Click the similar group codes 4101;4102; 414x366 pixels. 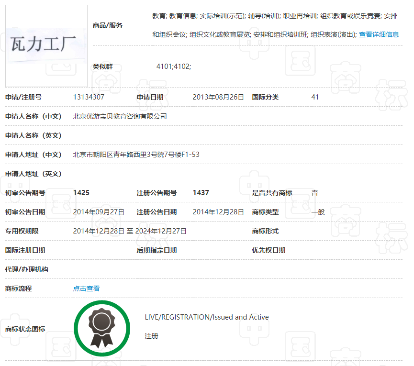[173, 67]
